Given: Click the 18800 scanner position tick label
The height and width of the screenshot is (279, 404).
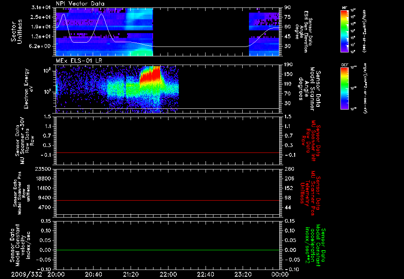Looking at the screenshot, I should click(43, 179).
